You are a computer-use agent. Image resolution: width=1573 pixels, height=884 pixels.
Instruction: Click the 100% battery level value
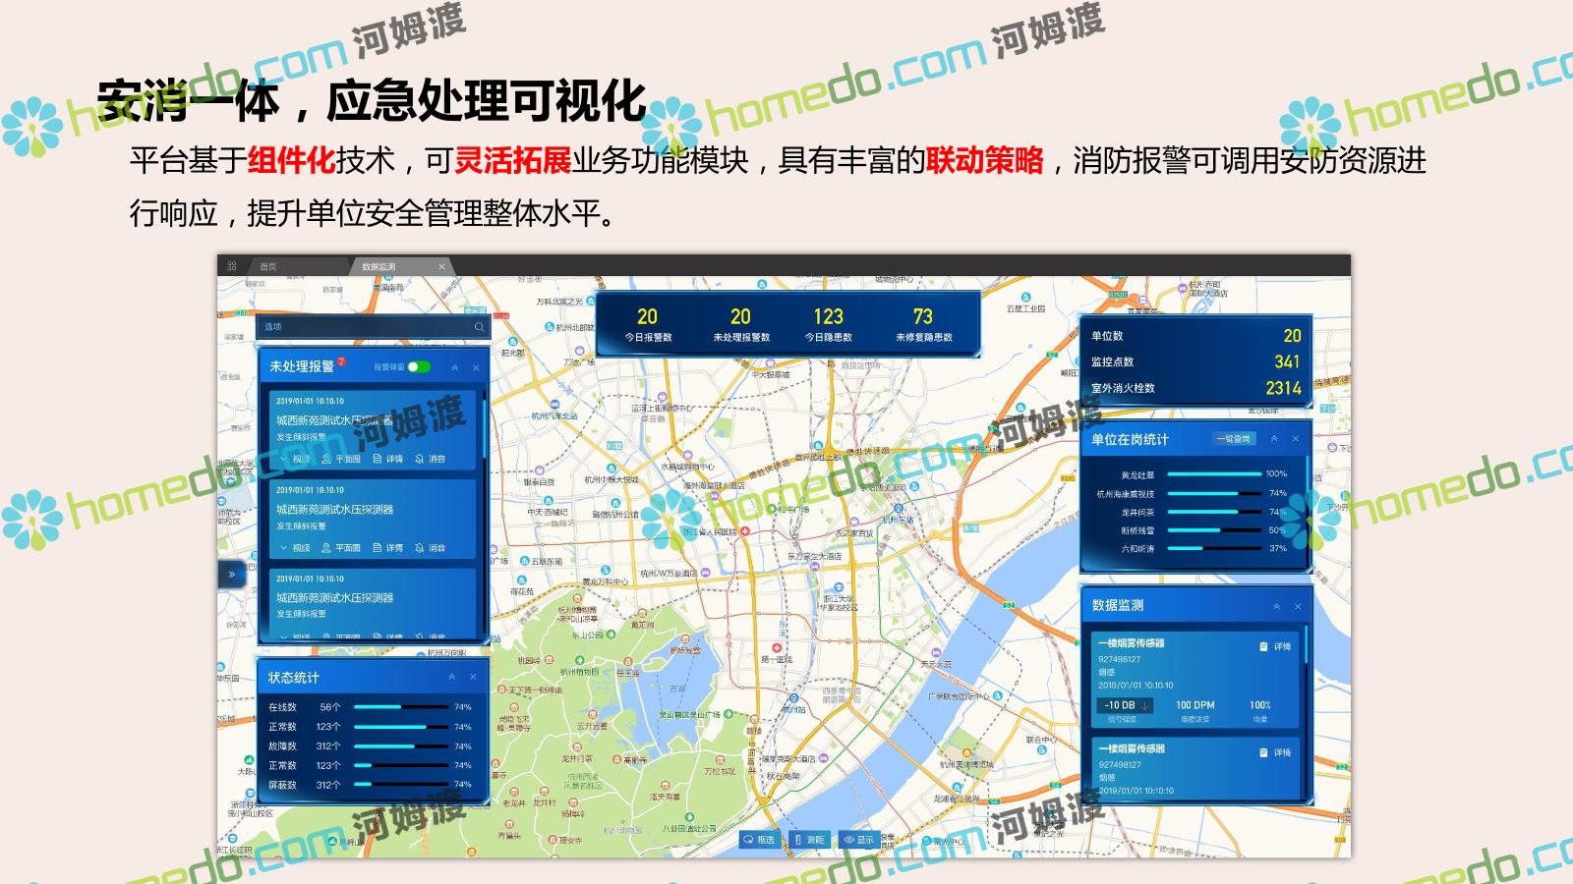pyautogui.click(x=1260, y=705)
